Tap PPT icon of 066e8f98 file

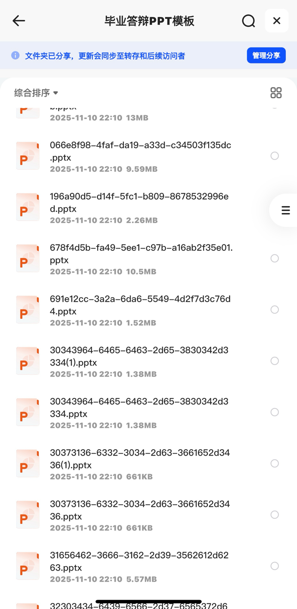click(x=28, y=156)
